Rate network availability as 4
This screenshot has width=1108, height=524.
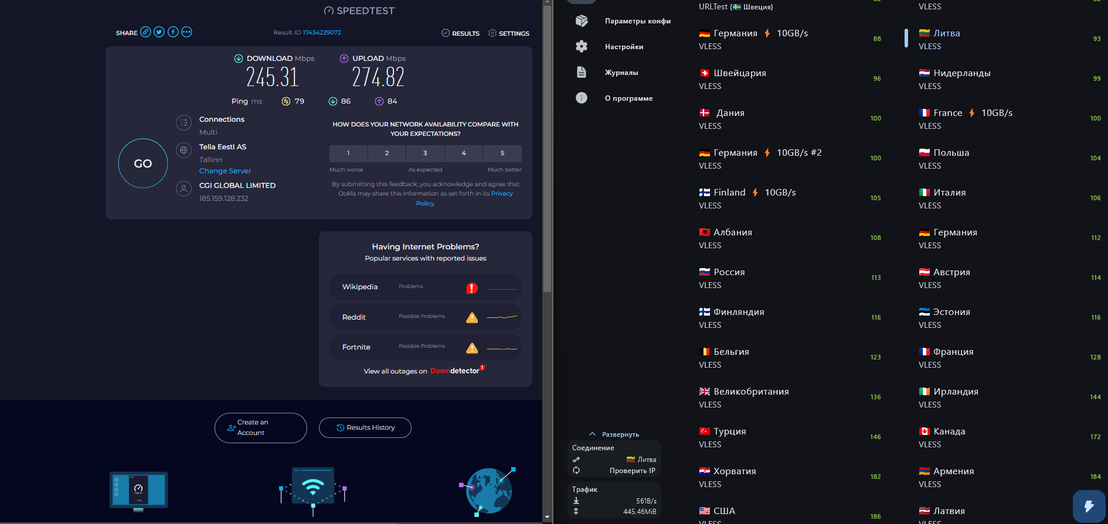[464, 153]
